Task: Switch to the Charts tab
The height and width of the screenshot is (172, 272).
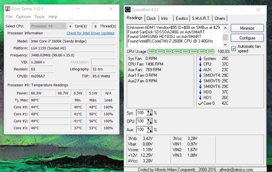Action: [x=220, y=18]
